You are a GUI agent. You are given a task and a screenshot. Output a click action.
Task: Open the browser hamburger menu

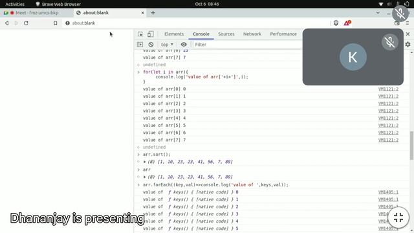(407, 23)
